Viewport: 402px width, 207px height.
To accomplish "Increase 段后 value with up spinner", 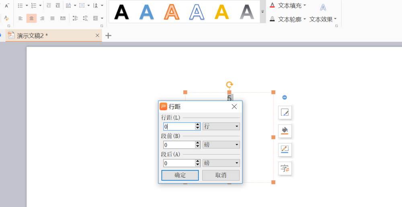I will [198, 162].
